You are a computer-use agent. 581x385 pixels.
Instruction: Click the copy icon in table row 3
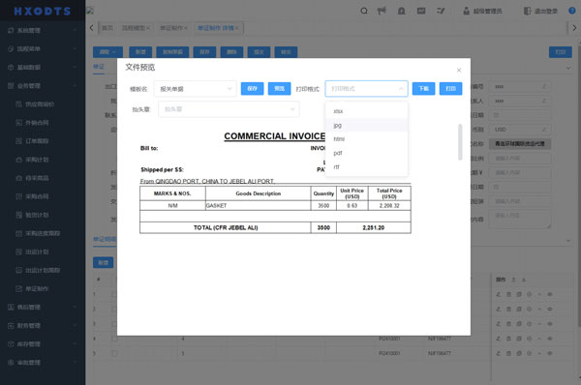[519, 323]
